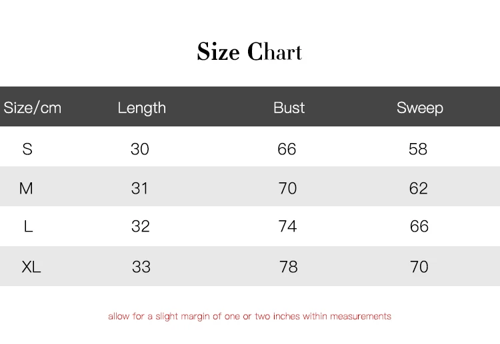This screenshot has height=344, width=500.
Task: Click length value 33 for size XL
Action: point(141,267)
